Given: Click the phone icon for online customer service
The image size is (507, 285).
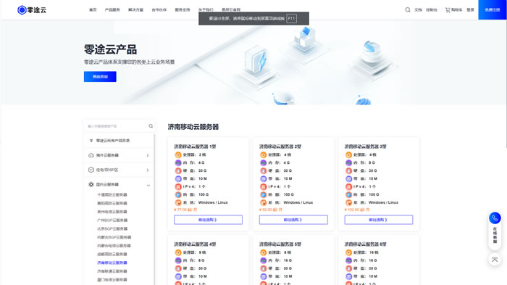Looking at the screenshot, I should [495, 218].
